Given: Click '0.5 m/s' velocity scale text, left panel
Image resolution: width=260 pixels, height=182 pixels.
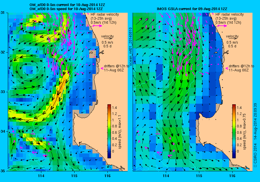Looking at the screenshot, I should [x=107, y=42].
